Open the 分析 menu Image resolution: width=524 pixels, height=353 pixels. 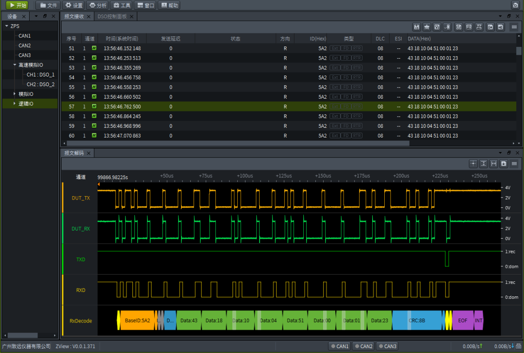coord(98,5)
